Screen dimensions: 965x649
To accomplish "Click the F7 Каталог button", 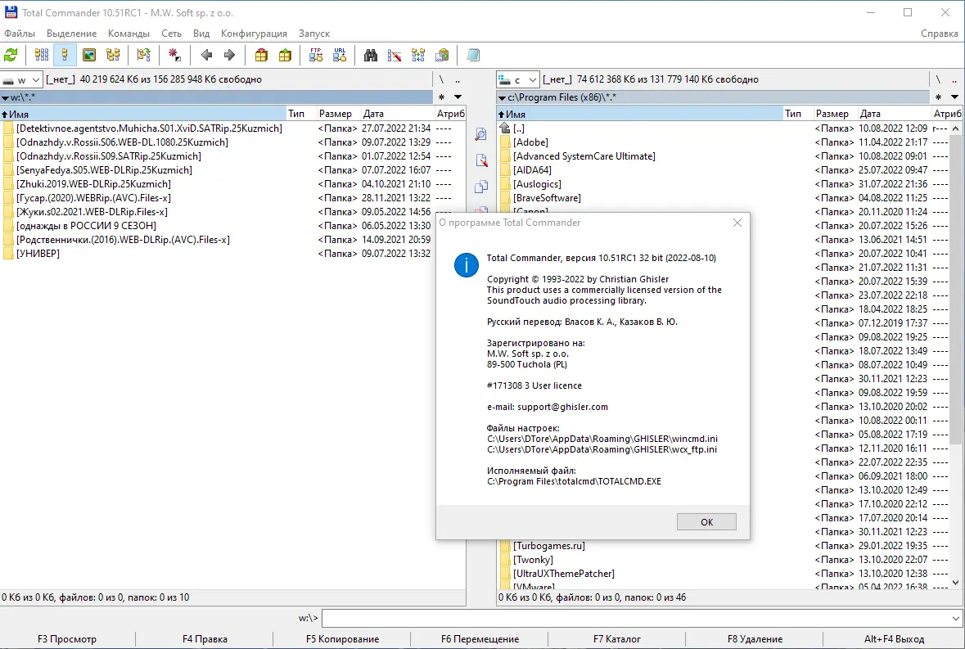I will (x=616, y=639).
